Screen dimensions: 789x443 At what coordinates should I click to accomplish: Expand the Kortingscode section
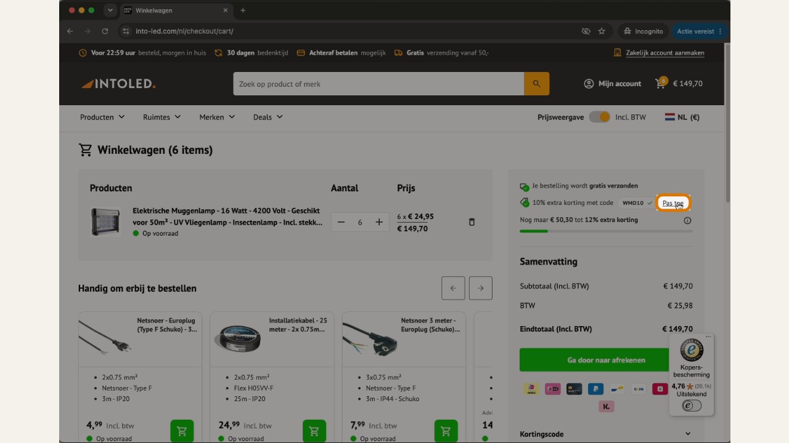(606, 434)
